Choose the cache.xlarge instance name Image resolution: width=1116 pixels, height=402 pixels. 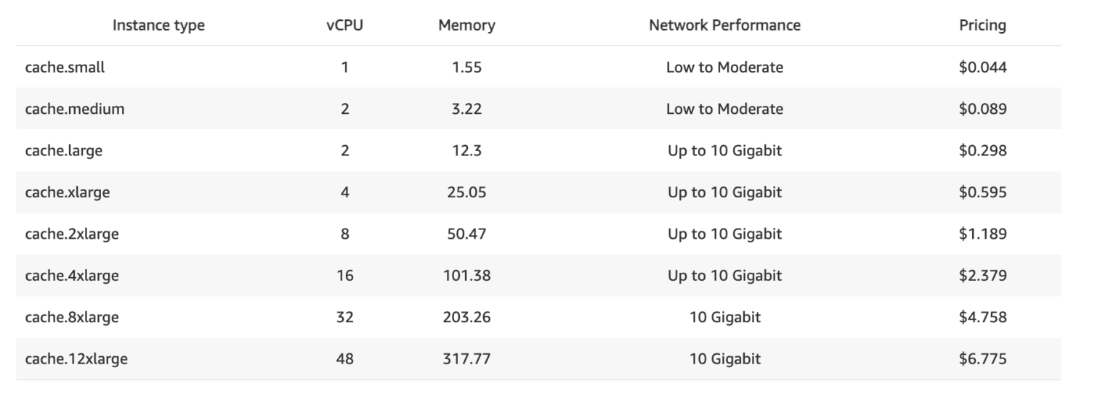point(68,192)
